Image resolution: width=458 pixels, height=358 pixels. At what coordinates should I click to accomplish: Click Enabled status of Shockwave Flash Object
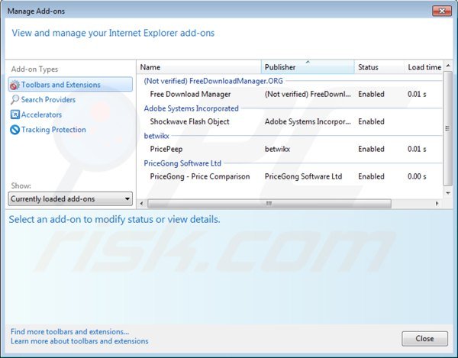(x=371, y=122)
